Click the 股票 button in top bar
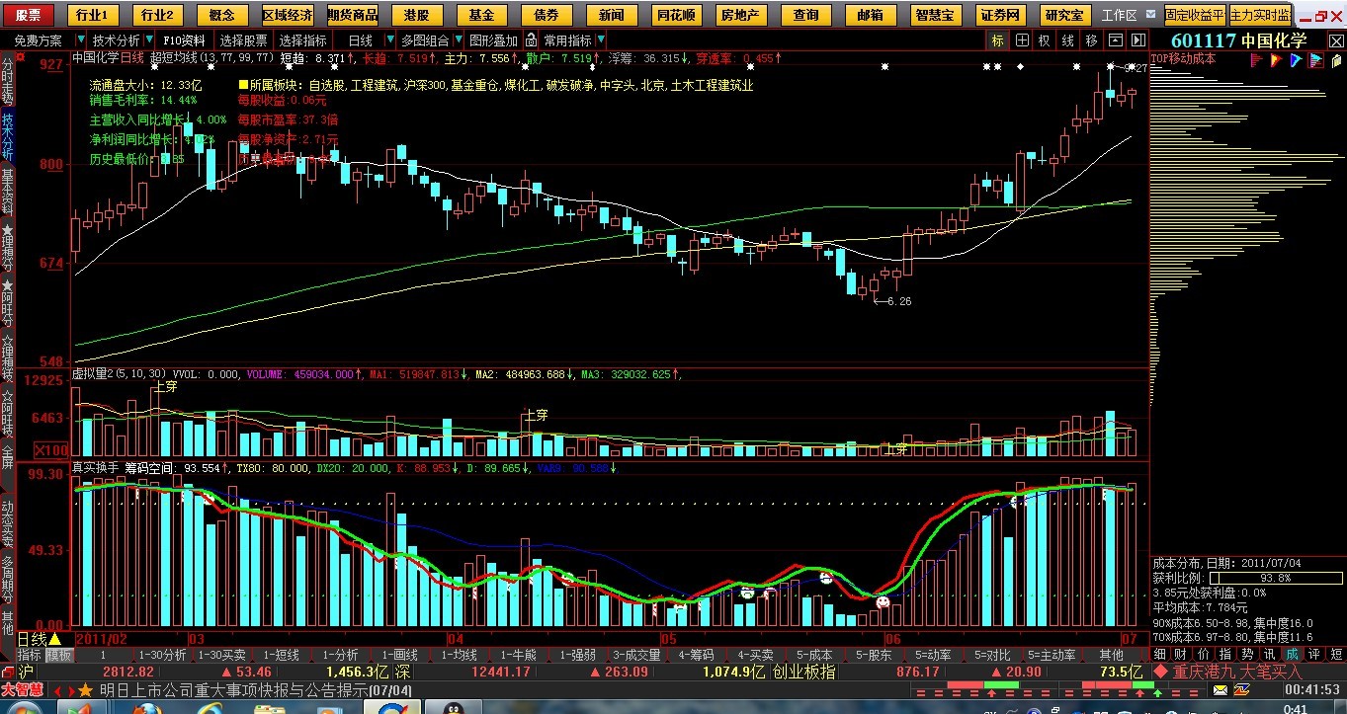1347x714 pixels. 28,15
